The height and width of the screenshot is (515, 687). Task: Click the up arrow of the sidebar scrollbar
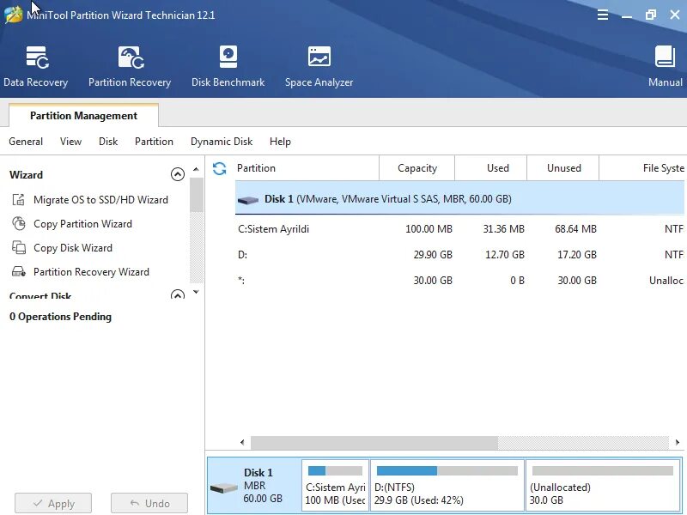click(197, 169)
